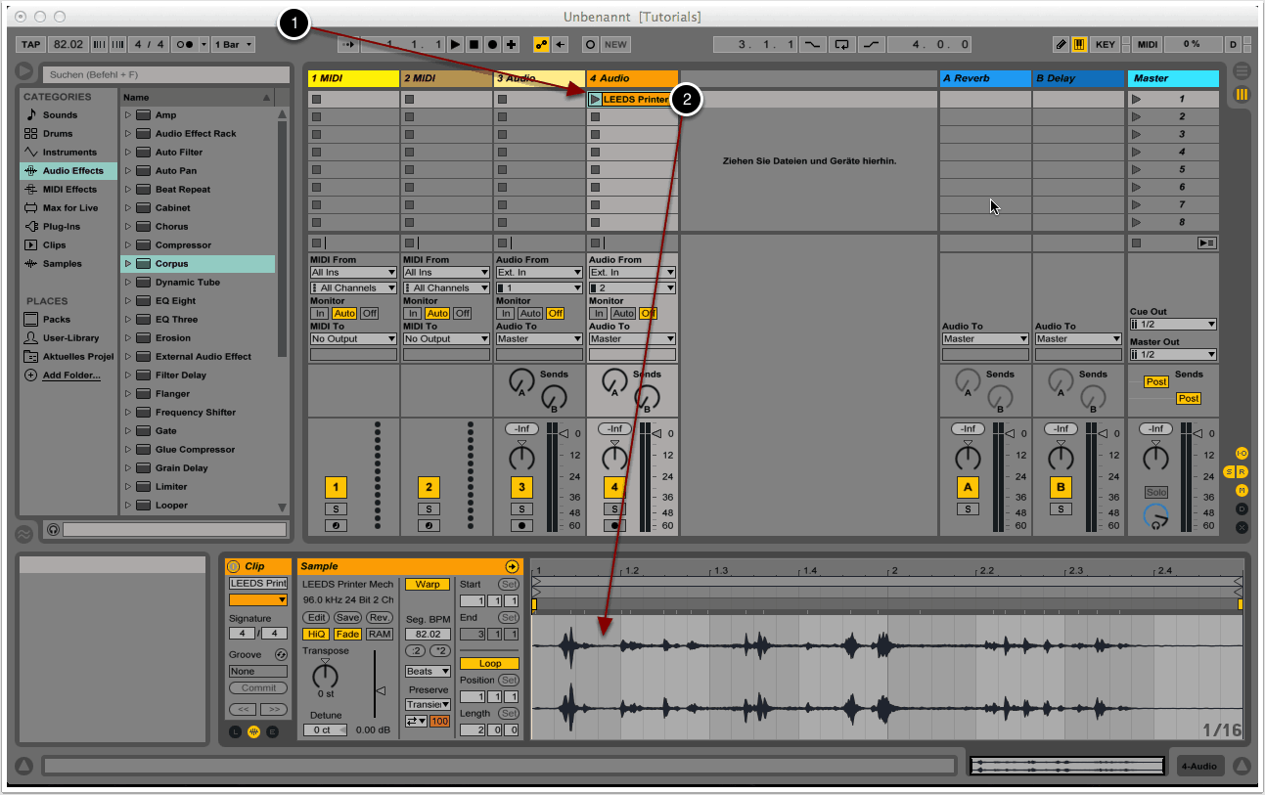
Task: Open Drums category in browser
Action: pos(59,133)
